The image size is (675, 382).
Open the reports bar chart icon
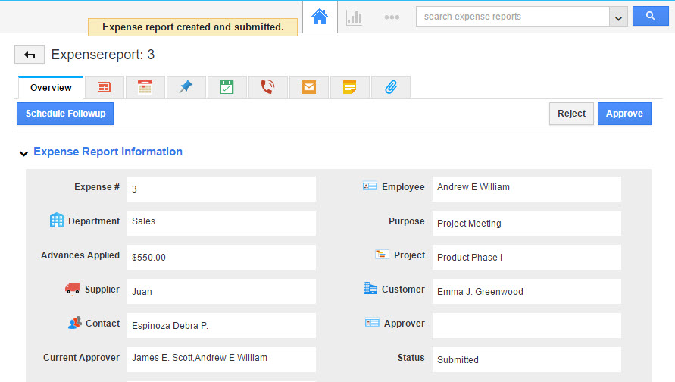354,17
